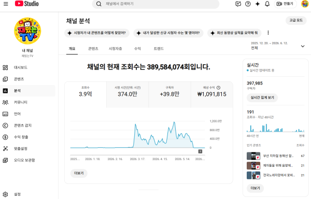
Task: Click the 전국노래자랑에서 video title
Action: pos(279,175)
